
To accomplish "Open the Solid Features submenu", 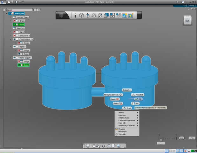I will point(127,118).
